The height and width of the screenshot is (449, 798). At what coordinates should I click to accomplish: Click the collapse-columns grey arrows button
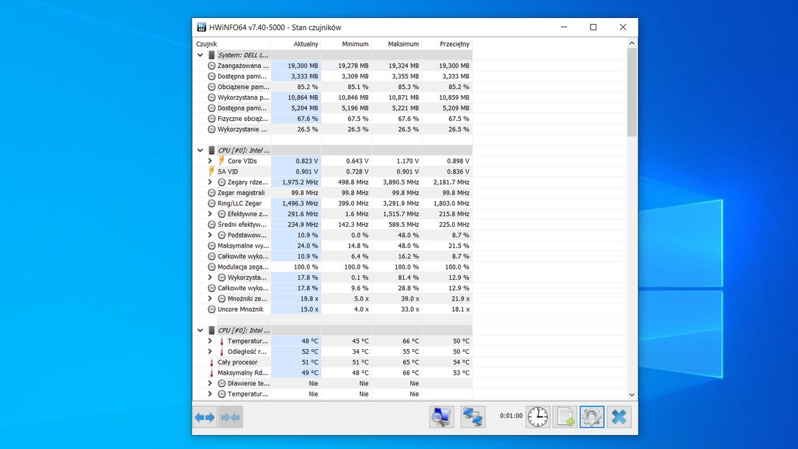click(x=231, y=417)
